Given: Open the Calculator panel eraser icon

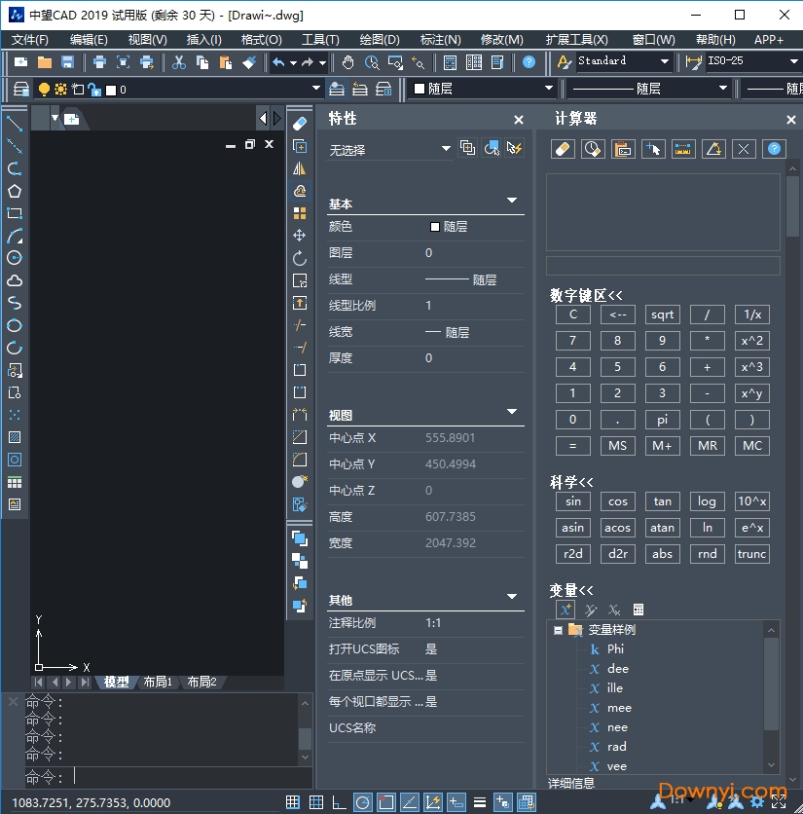Looking at the screenshot, I should click(563, 148).
